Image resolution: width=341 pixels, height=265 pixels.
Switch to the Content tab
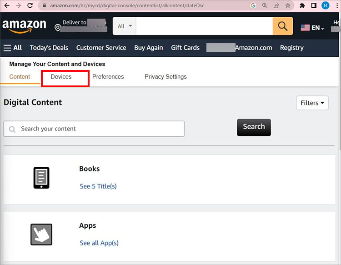coord(20,77)
